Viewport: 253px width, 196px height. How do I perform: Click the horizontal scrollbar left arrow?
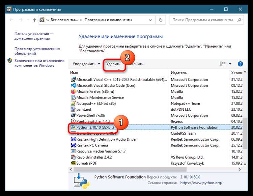71,169
